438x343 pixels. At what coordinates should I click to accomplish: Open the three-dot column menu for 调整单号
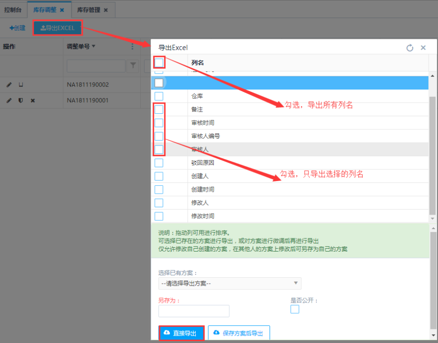(132, 47)
